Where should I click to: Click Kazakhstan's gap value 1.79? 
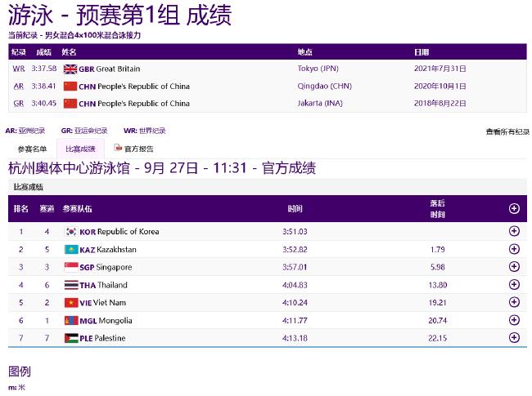point(437,250)
